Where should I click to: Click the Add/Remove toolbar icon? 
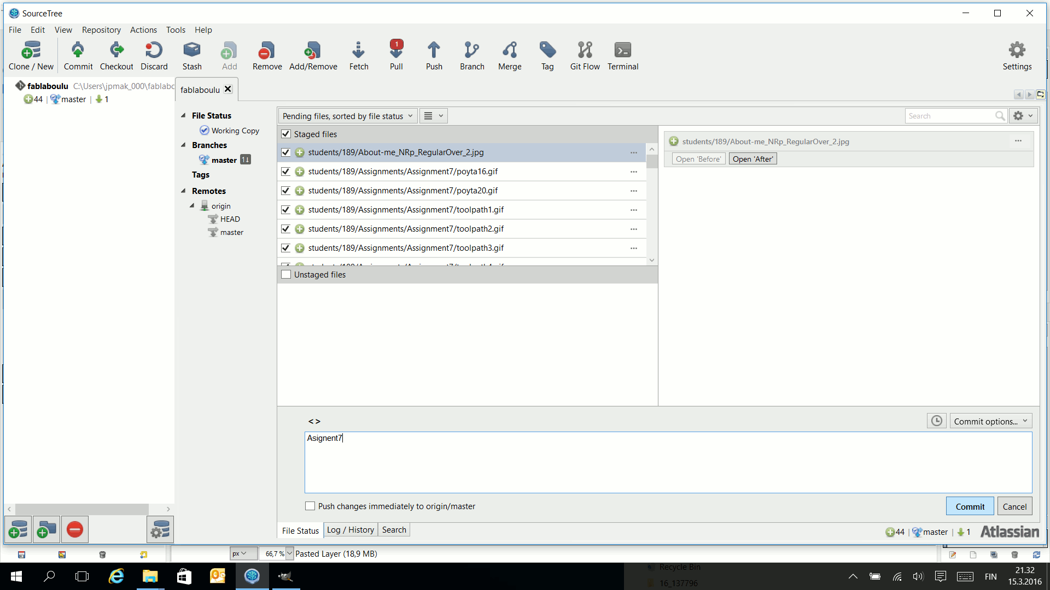(x=313, y=56)
